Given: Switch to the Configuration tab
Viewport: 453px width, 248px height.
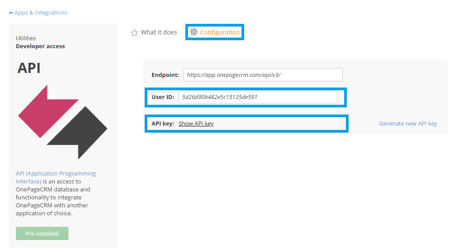Looking at the screenshot, I should pos(219,32).
